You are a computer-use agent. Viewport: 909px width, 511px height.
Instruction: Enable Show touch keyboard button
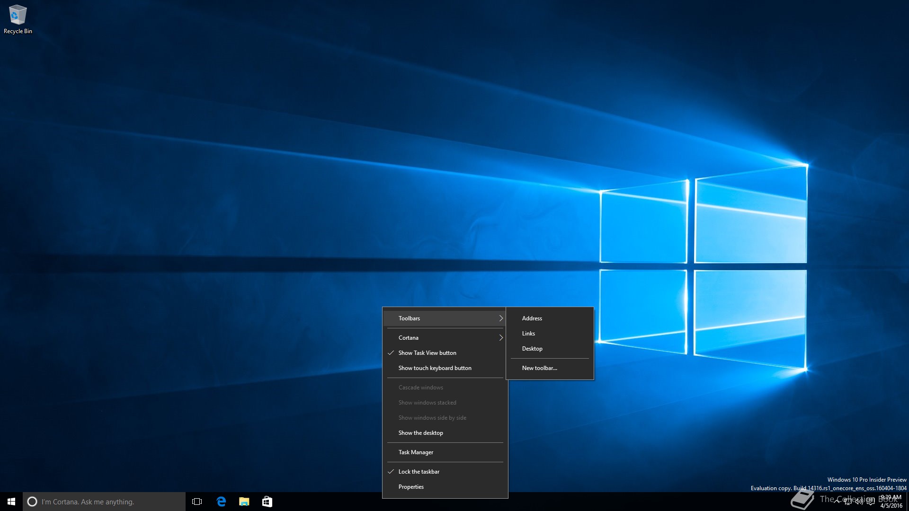(x=445, y=368)
